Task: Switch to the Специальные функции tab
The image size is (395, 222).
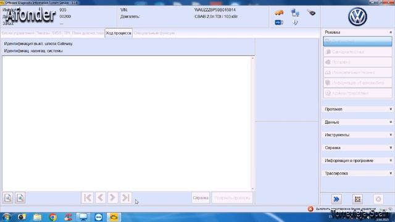Action: [x=154, y=33]
